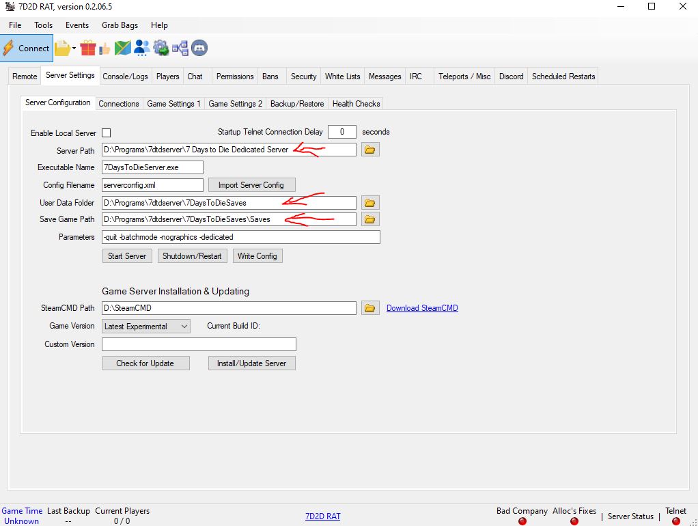This screenshot has width=698, height=526.
Task: Click the Telnet red status indicator
Action: [675, 521]
